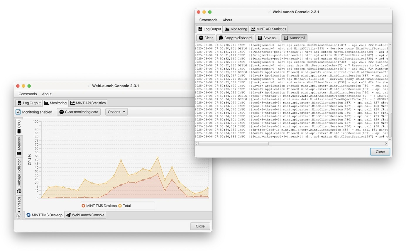406x251 pixels.
Task: Click the scroll down arrow in log view
Action: coord(390,140)
